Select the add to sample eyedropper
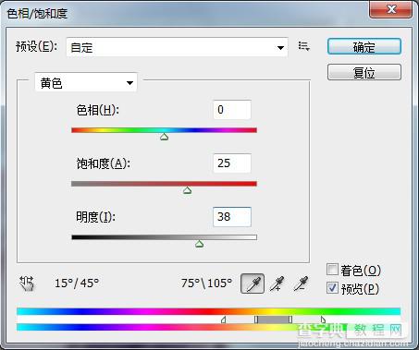The width and height of the screenshot is (419, 350). pos(277,284)
